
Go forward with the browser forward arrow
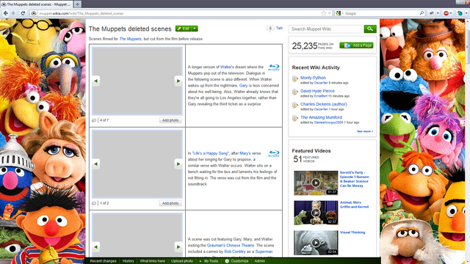(x=13, y=13)
